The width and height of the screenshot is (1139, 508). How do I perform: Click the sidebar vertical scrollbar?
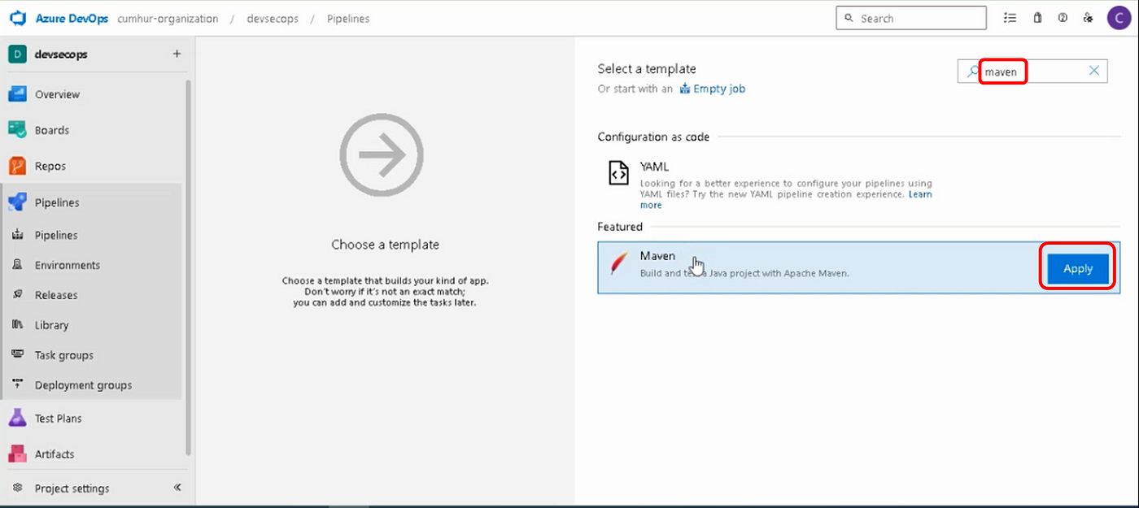pyautogui.click(x=189, y=267)
